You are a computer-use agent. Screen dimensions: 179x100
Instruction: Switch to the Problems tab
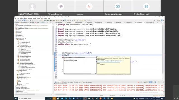pos(65,82)
